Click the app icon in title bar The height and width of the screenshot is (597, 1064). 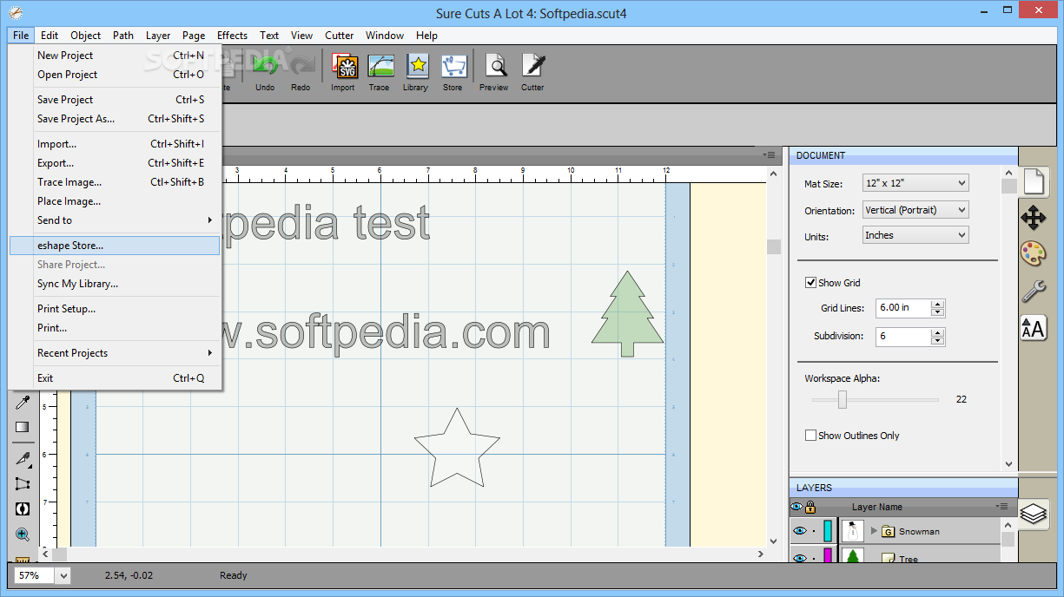pyautogui.click(x=16, y=13)
